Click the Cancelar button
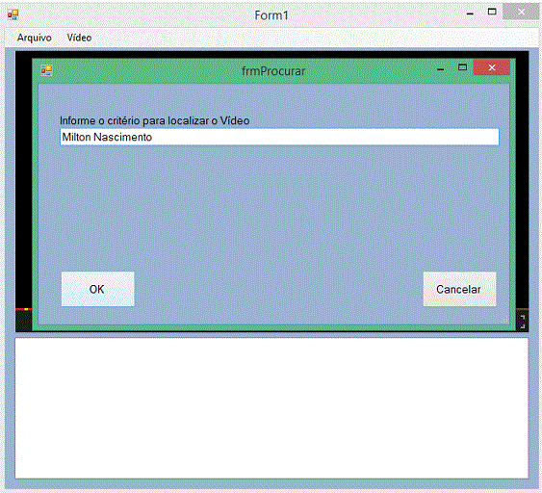 coord(459,289)
